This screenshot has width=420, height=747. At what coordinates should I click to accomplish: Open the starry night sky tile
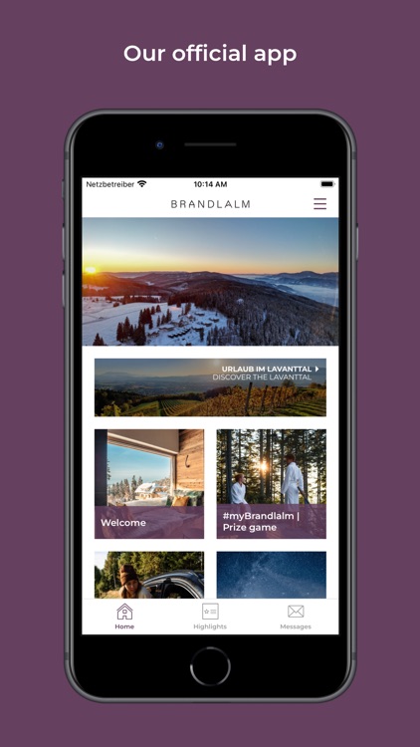tap(272, 575)
